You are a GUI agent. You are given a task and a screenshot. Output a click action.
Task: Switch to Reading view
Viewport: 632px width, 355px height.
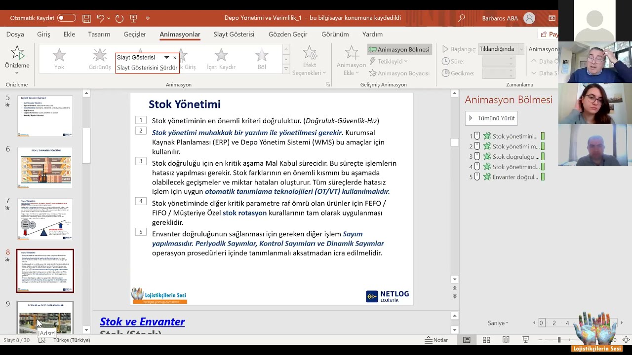tap(506, 340)
